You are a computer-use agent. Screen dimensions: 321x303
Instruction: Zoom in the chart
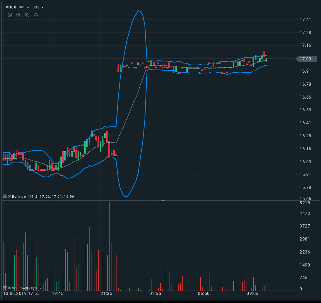click(x=27, y=15)
